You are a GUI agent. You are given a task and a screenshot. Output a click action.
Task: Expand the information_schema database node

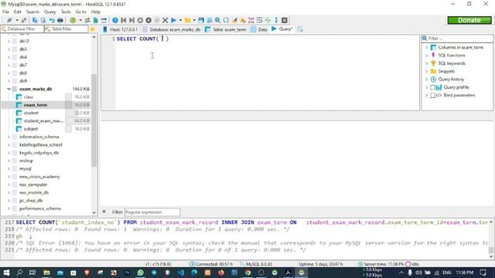point(9,137)
